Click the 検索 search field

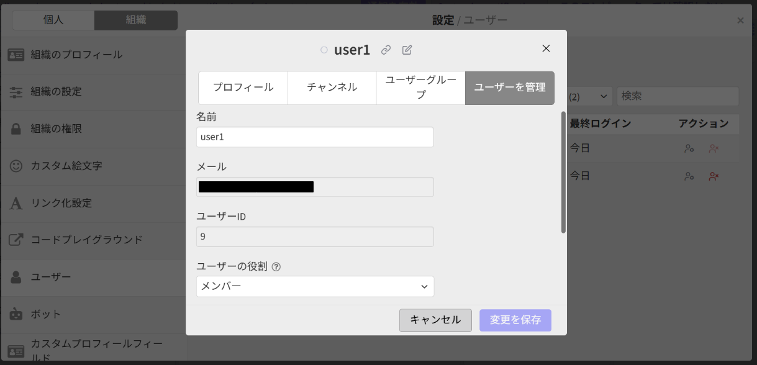pyautogui.click(x=677, y=96)
